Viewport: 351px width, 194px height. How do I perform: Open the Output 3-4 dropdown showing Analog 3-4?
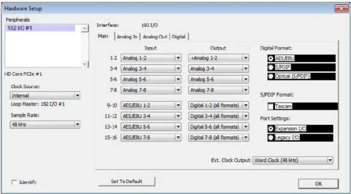pos(219,68)
